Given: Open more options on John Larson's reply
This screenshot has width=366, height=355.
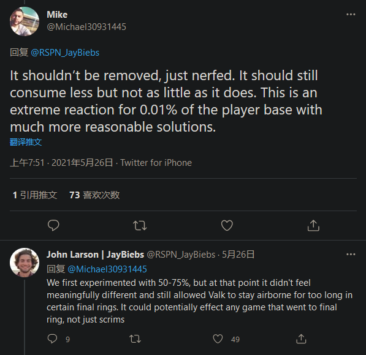Looking at the screenshot, I should pyautogui.click(x=351, y=254).
